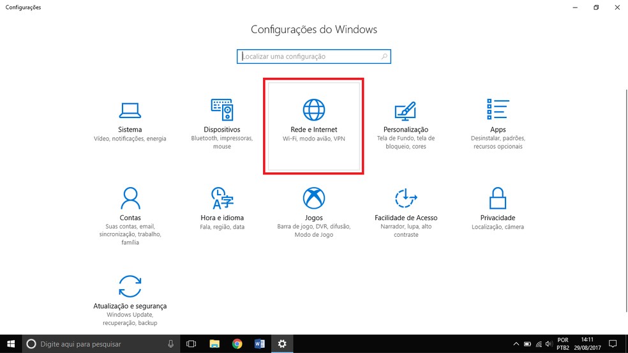Open the Action Center notifications icon
This screenshot has height=353, width=628.
point(613,344)
